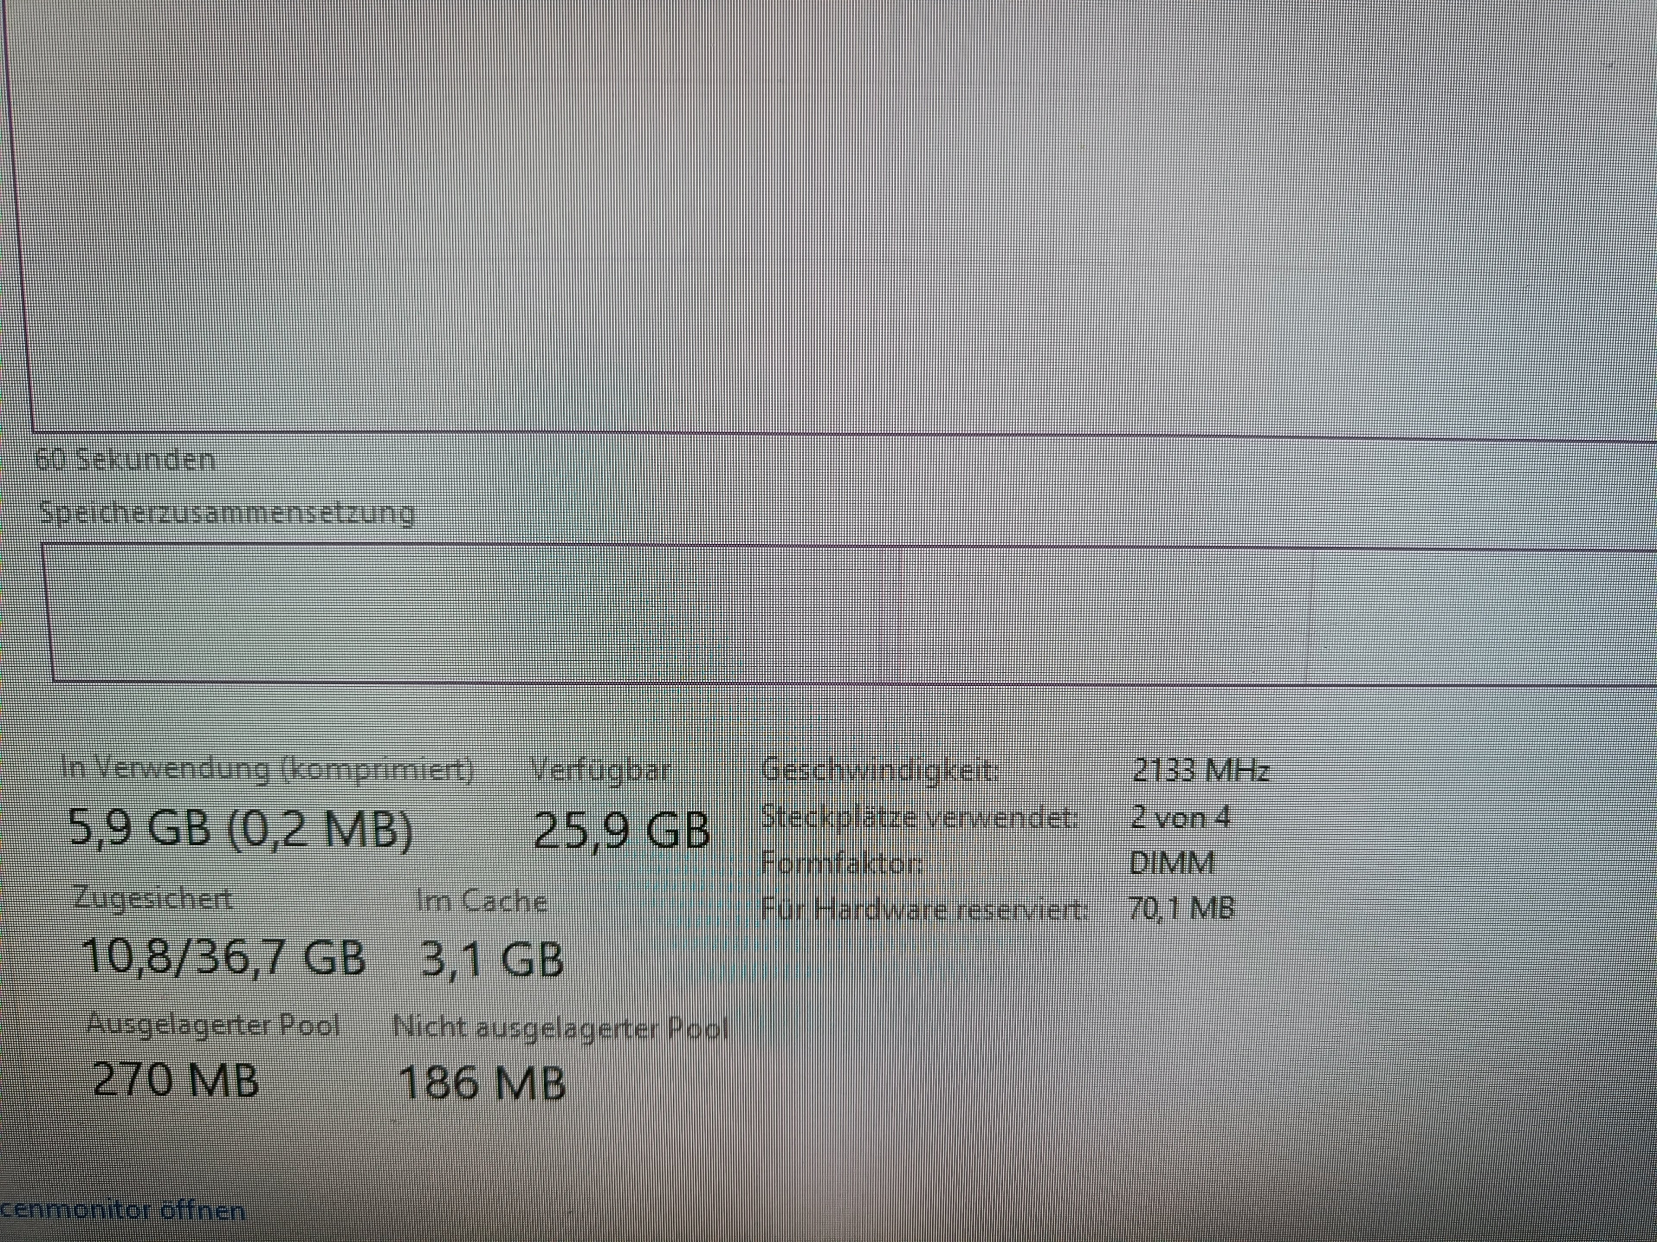This screenshot has height=1242, width=1657.
Task: Select the '25,9 GB' available memory value
Action: tap(622, 830)
